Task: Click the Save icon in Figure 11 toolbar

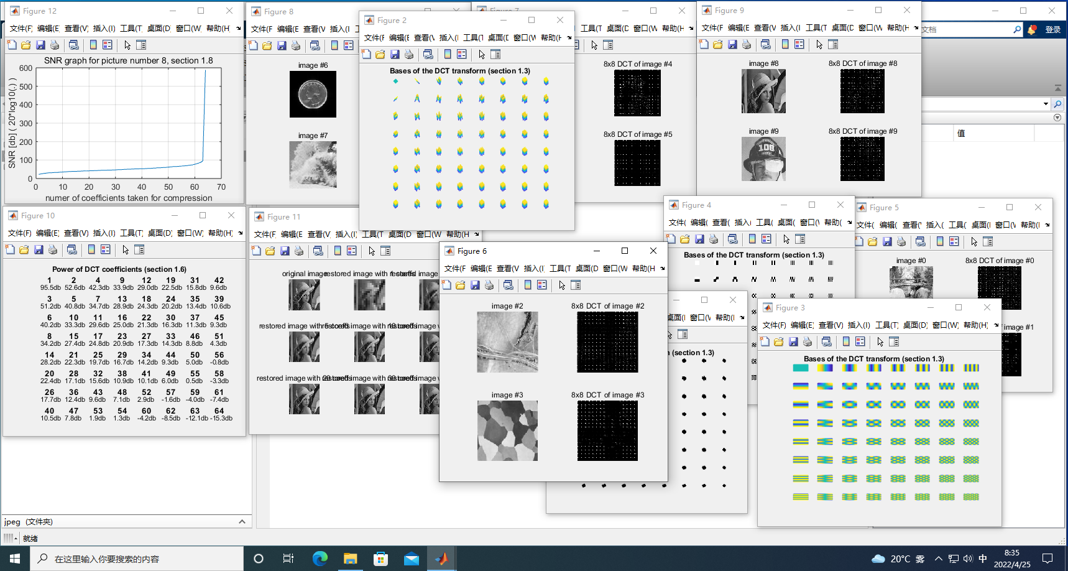Action: click(285, 251)
